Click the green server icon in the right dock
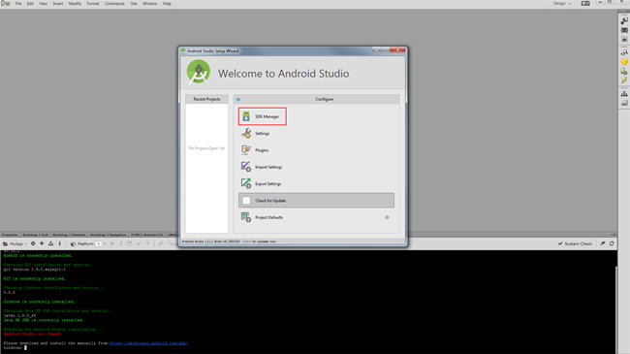This screenshot has height=354, width=630. click(x=624, y=71)
